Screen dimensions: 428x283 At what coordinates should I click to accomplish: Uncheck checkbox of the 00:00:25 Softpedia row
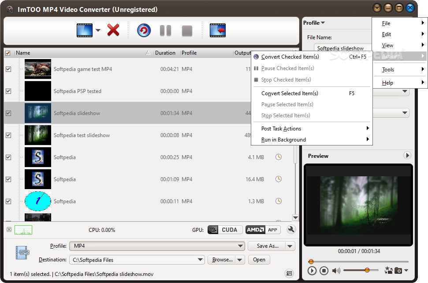click(8, 157)
